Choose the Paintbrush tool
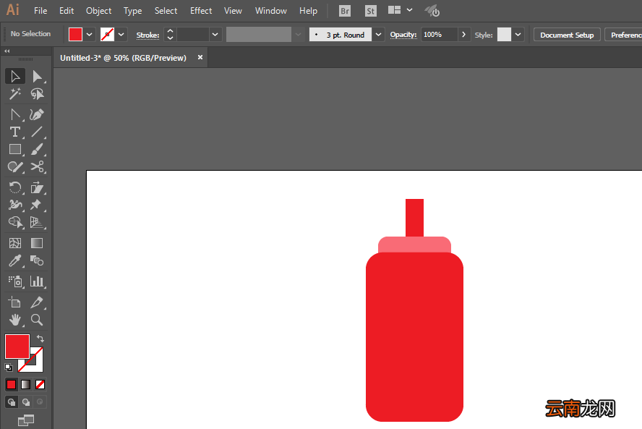This screenshot has height=429, width=642. pos(37,150)
